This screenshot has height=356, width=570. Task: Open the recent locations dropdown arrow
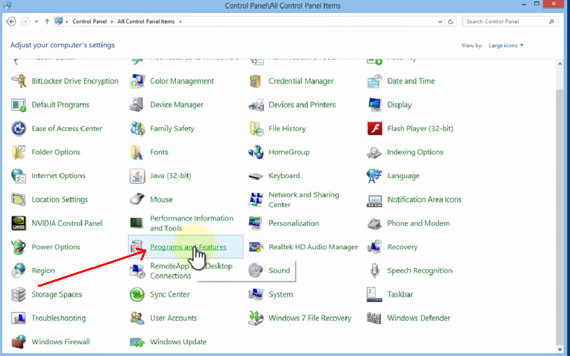(x=37, y=22)
